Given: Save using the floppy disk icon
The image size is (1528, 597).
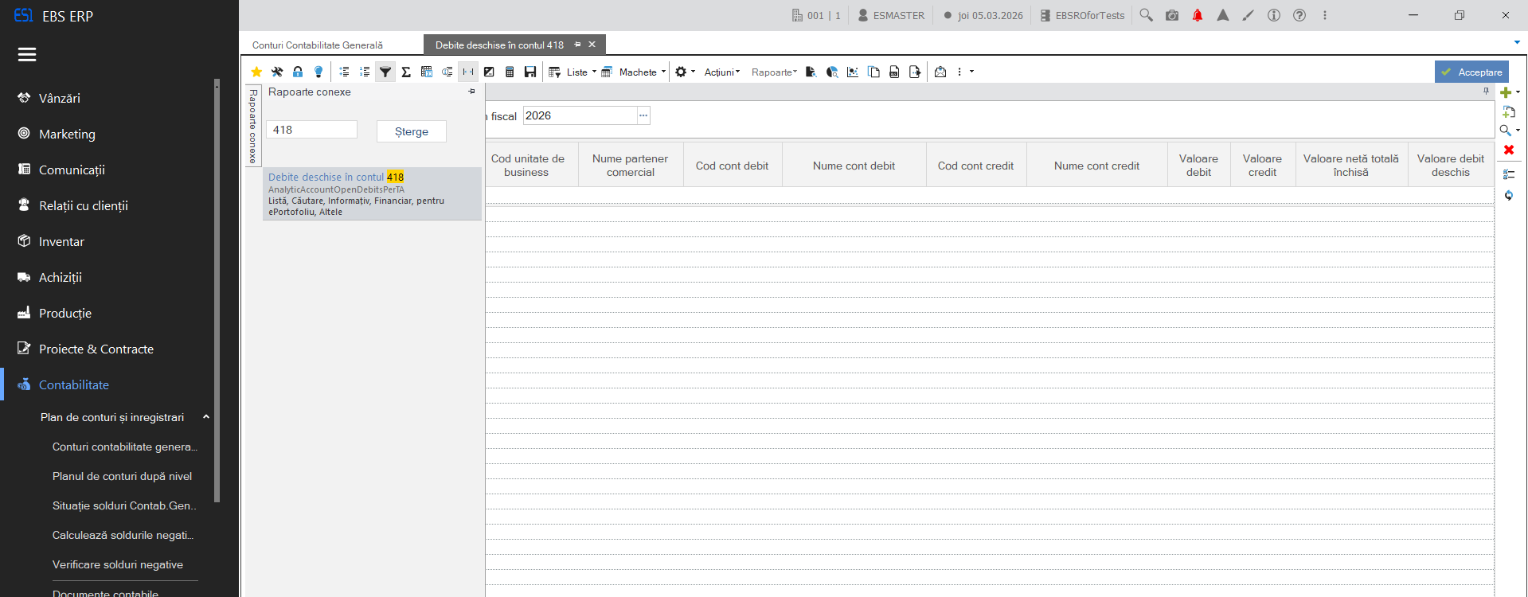Looking at the screenshot, I should tap(530, 72).
